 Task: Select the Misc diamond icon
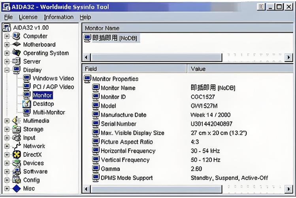point(17,188)
